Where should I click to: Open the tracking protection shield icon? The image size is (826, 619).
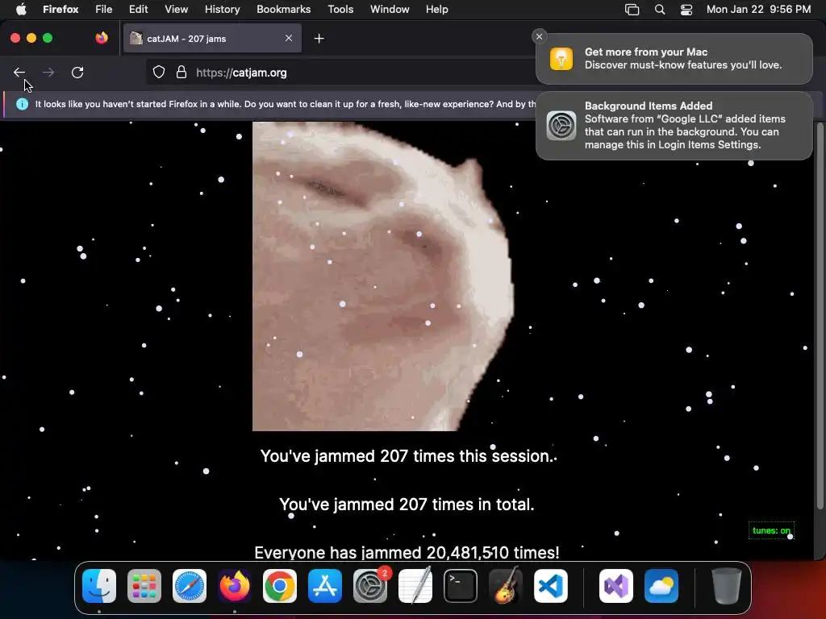pos(159,72)
